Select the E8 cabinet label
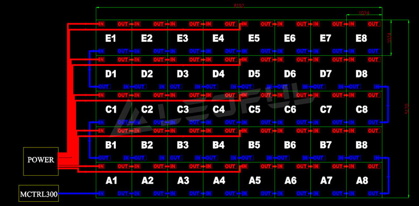Screen dimensions: 419x206 [361, 39]
